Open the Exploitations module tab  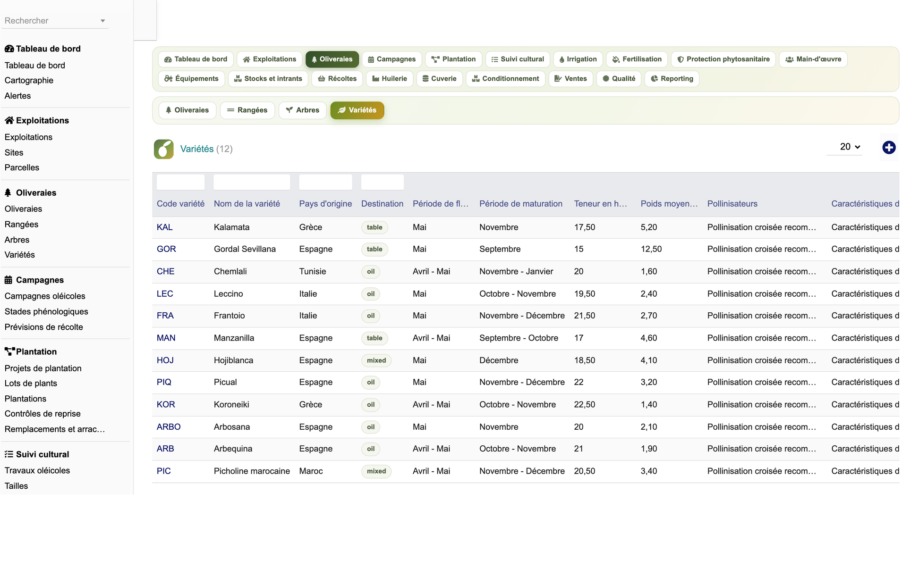click(270, 59)
